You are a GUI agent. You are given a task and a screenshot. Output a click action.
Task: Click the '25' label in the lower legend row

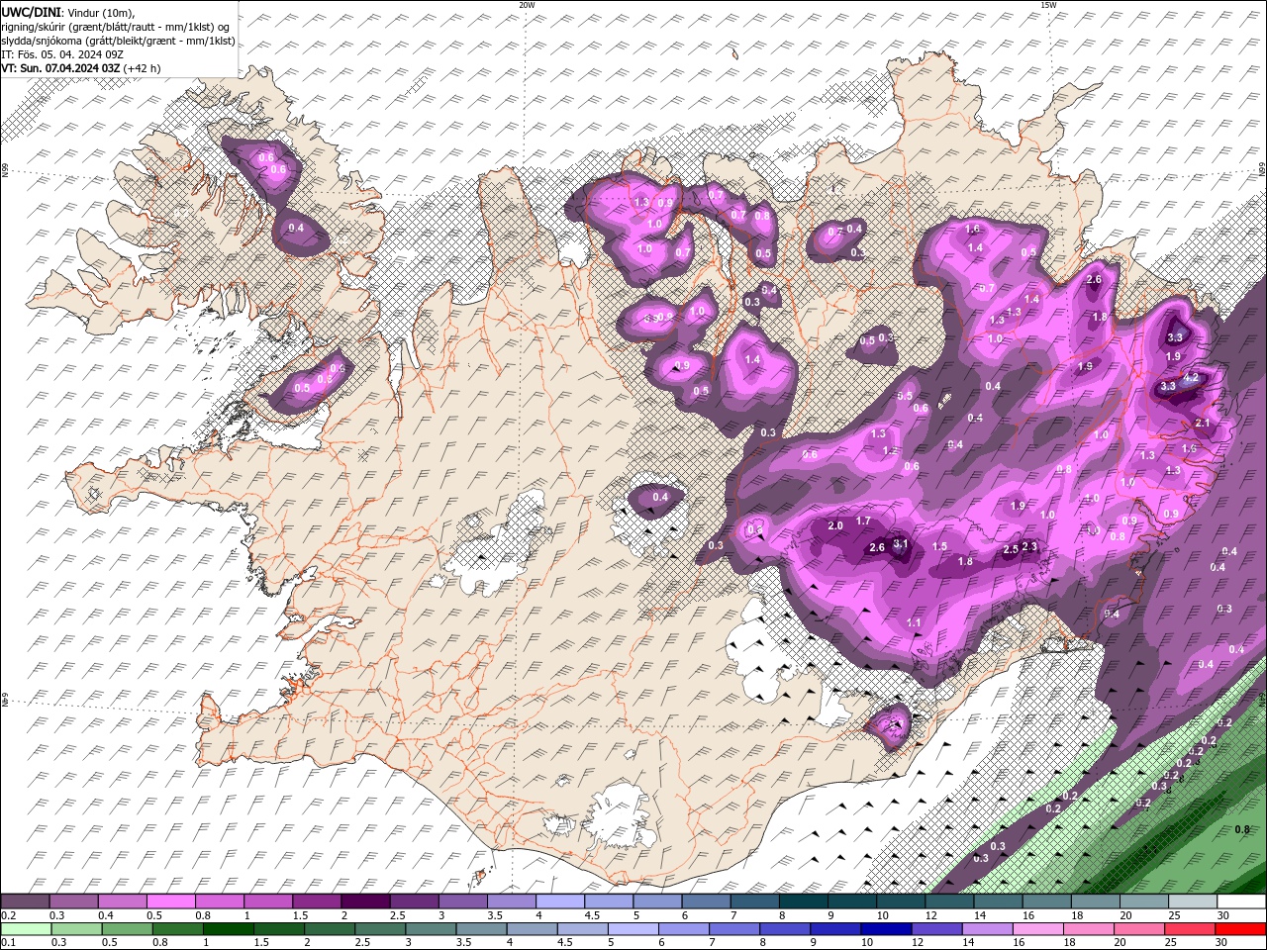point(1172,943)
